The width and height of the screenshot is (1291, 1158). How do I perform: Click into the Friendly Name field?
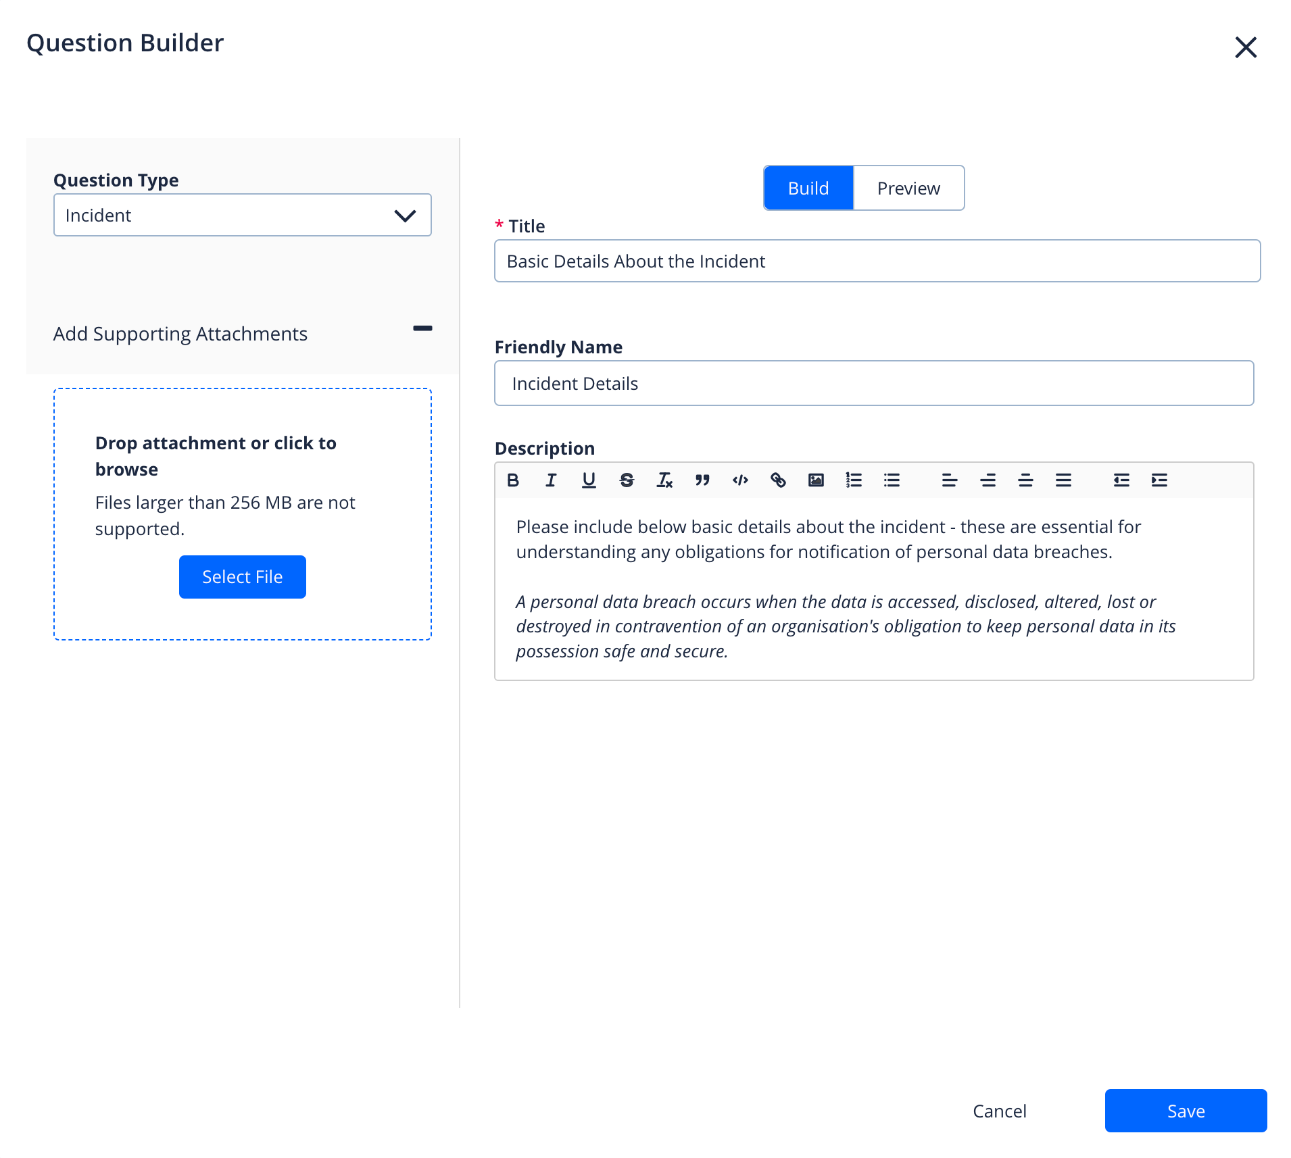[873, 384]
